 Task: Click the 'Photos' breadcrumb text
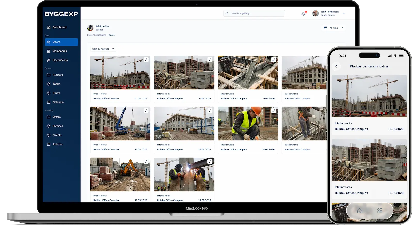coord(111,35)
